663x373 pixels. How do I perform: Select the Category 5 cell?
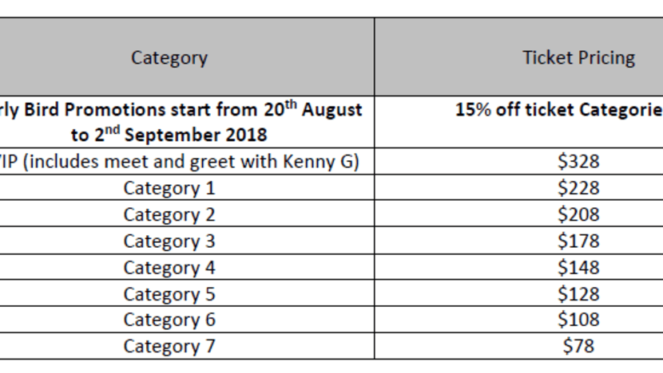tap(187, 293)
